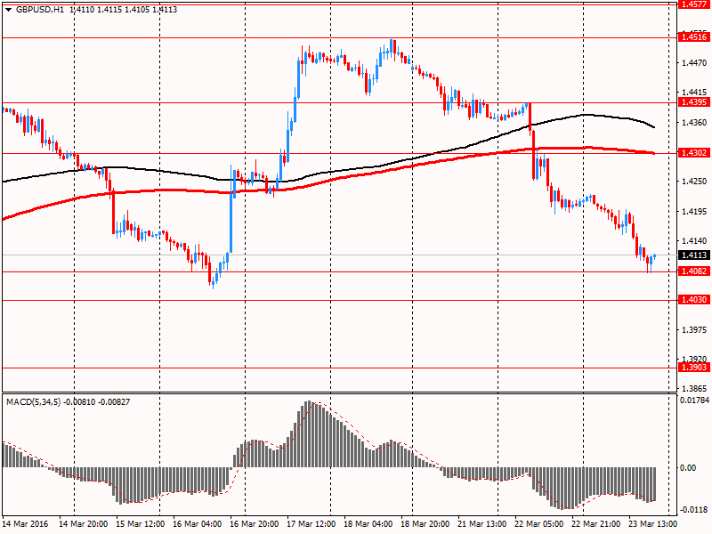
Task: Click the 1.4360 price scale value
Action: (694, 123)
